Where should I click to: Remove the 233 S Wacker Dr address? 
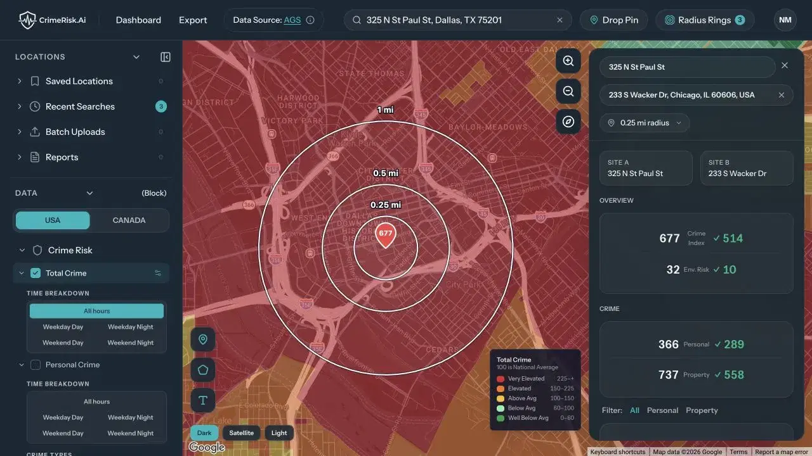782,95
